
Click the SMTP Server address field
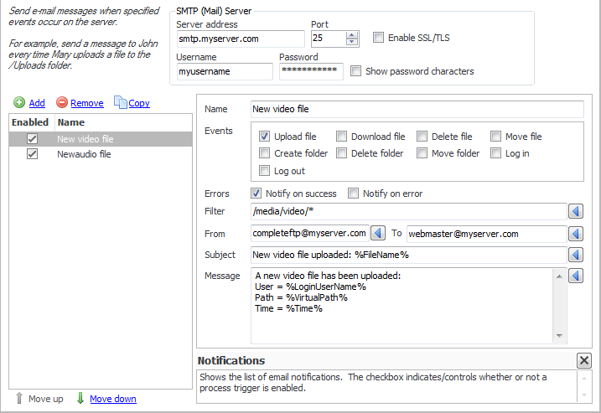point(240,39)
